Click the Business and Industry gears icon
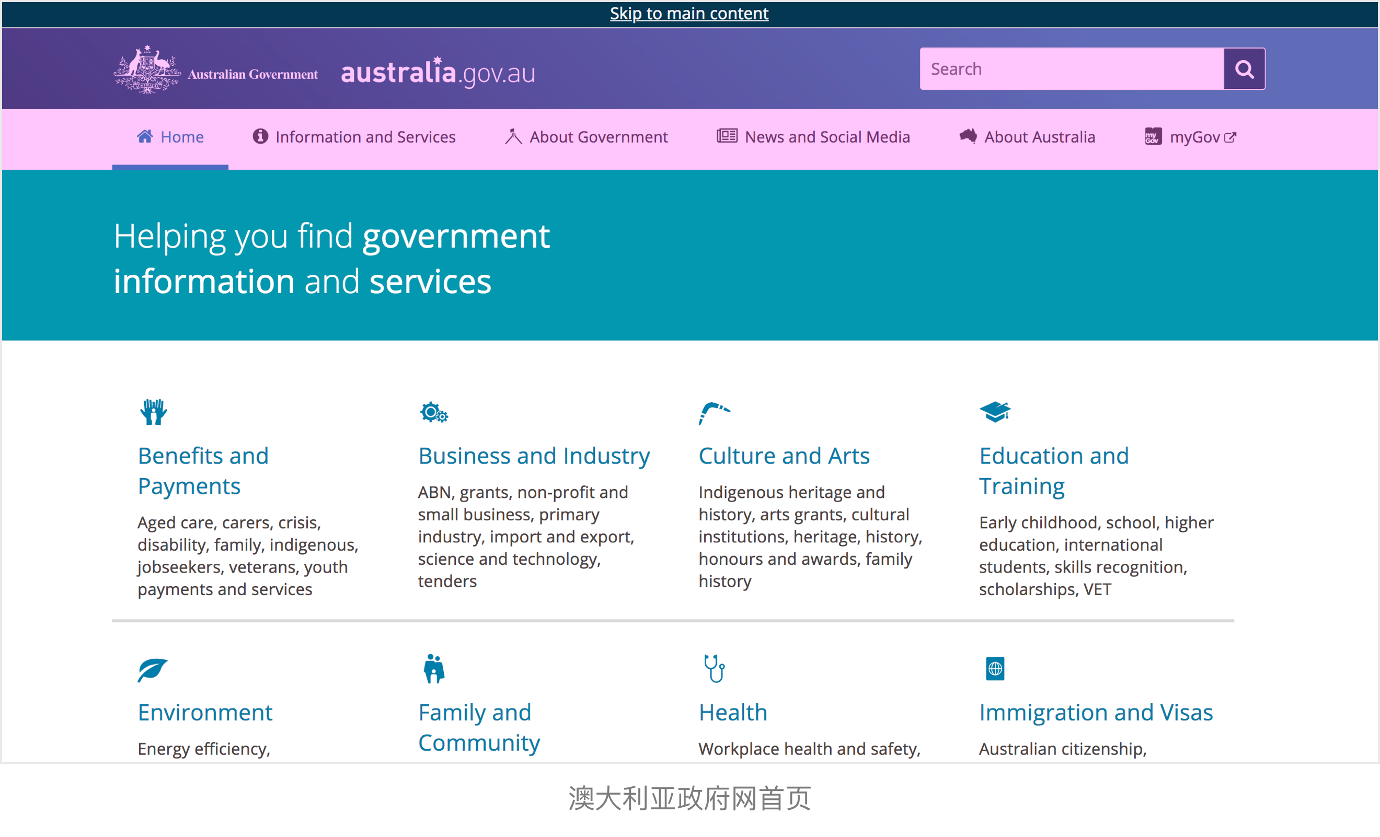Screen dimensions: 1380x837 pyautogui.click(x=433, y=413)
